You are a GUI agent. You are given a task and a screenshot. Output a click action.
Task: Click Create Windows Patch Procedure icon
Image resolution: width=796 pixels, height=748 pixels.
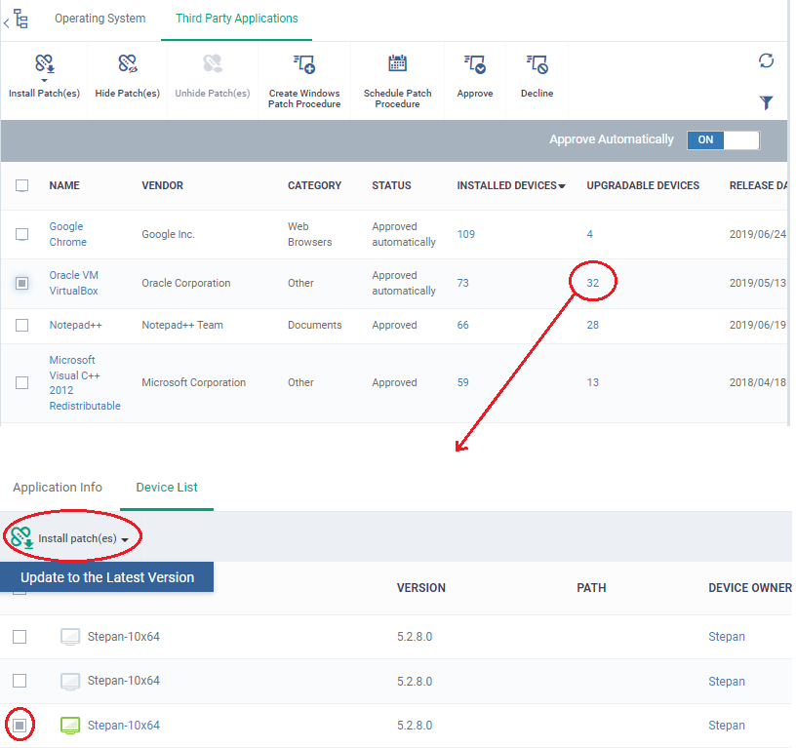[304, 64]
